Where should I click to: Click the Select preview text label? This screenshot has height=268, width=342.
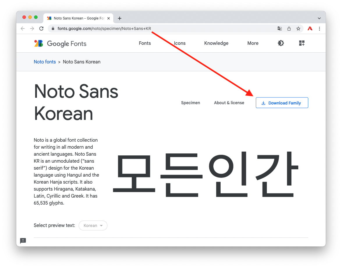click(x=54, y=225)
